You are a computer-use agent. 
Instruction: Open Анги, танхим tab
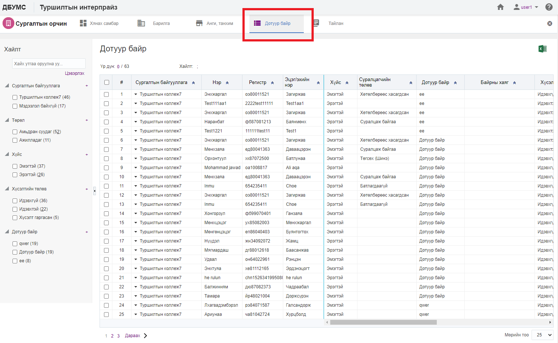(215, 23)
